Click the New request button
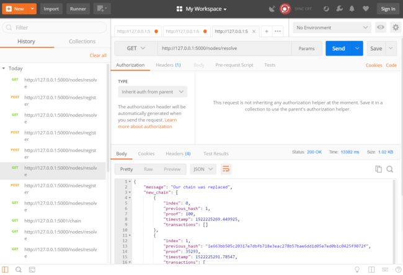Screen dimensions: 403x275 (15, 9)
